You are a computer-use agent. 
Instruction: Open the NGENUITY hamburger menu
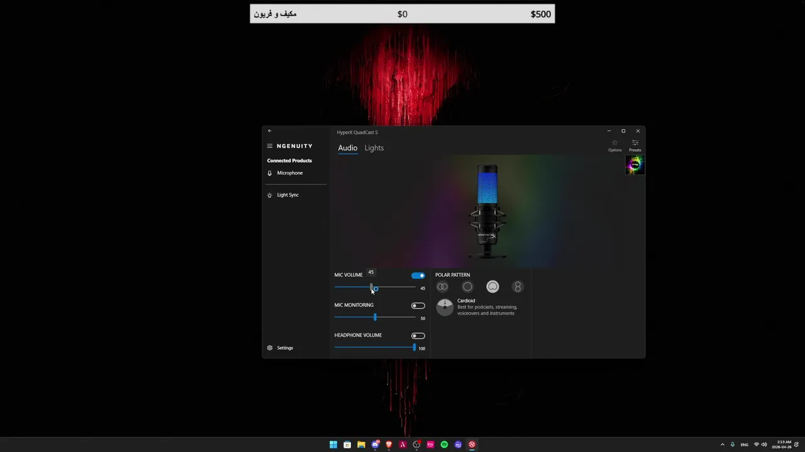pyautogui.click(x=270, y=146)
